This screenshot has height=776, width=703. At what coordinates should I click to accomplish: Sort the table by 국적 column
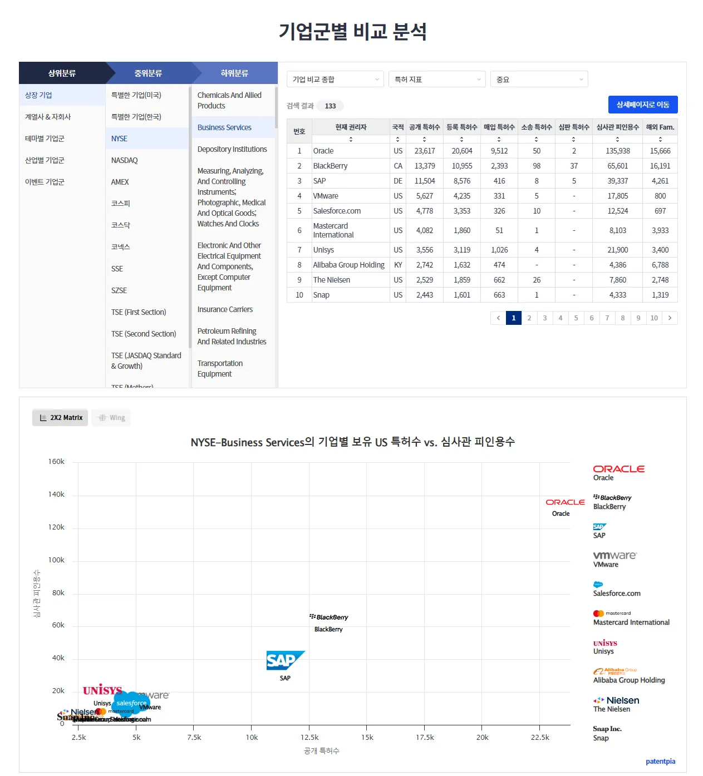click(398, 140)
